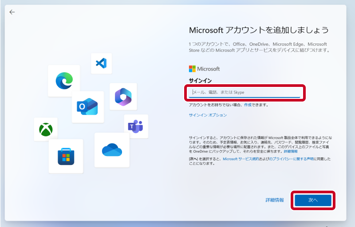Open the 詳細情報 link after OneDrive text
355x227 pixels.
291,152
